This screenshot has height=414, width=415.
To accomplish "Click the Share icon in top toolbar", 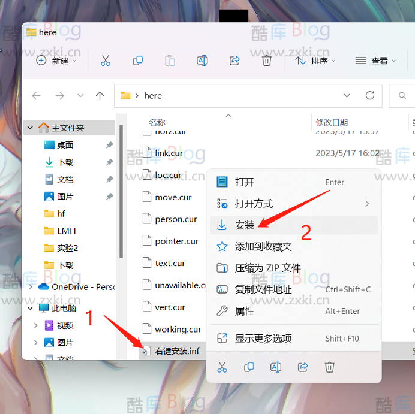I will tap(234, 61).
